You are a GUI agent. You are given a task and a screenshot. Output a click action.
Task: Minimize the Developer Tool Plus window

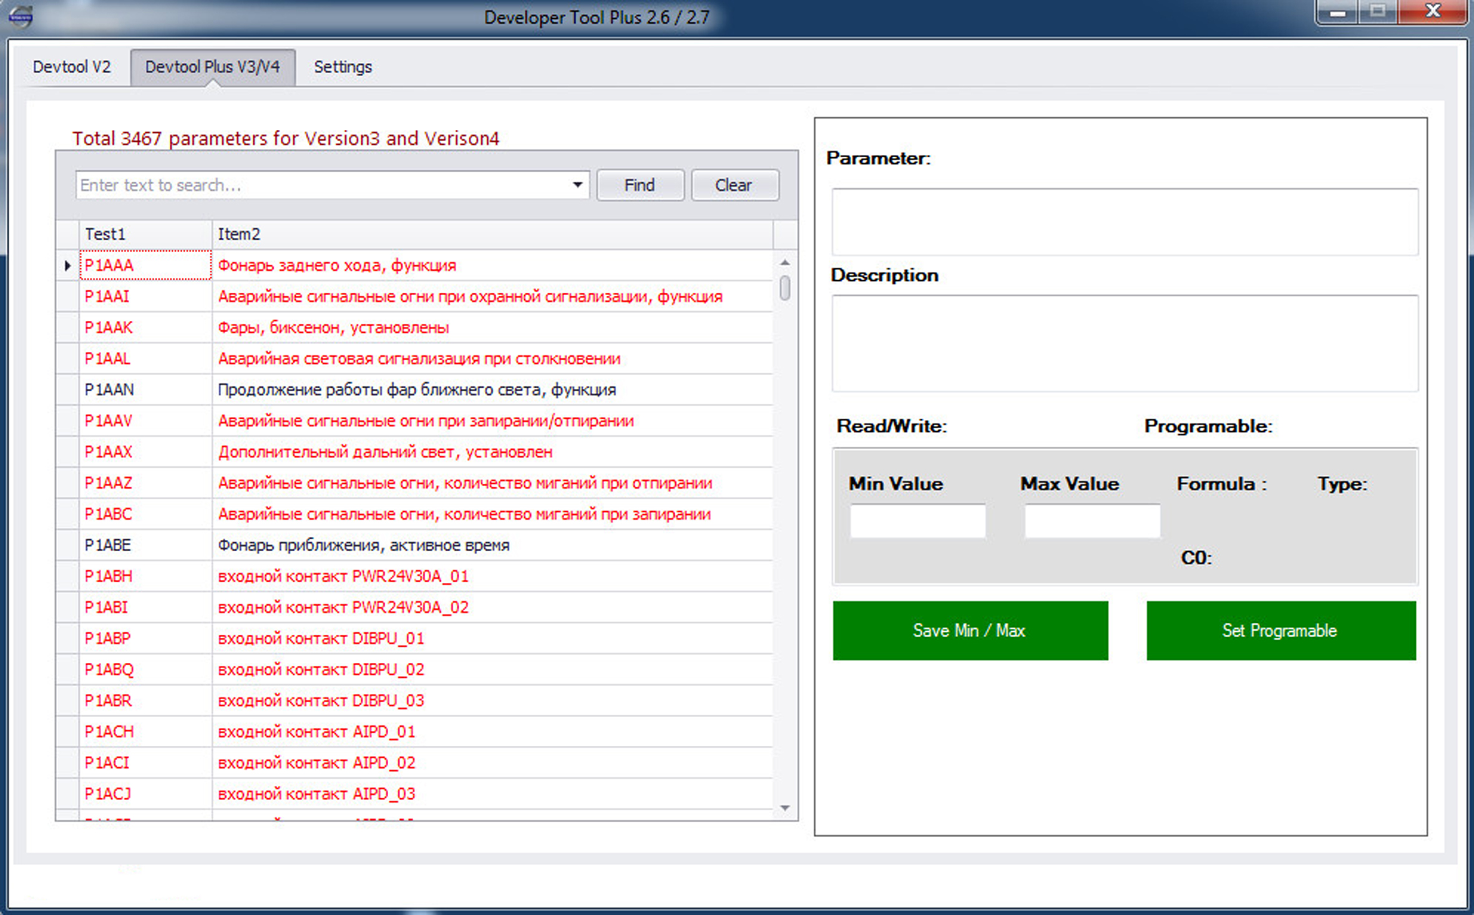pyautogui.click(x=1337, y=12)
